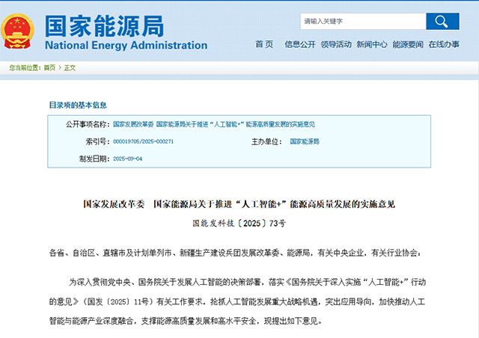This screenshot has height=338, width=479.
Task: Open the 首页 navigation menu item
Action: (264, 44)
